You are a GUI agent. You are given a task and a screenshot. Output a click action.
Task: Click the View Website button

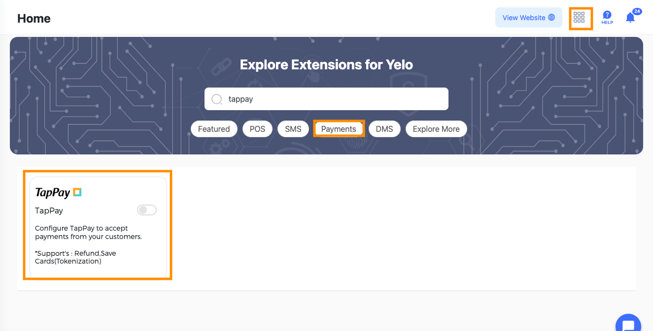coord(529,17)
